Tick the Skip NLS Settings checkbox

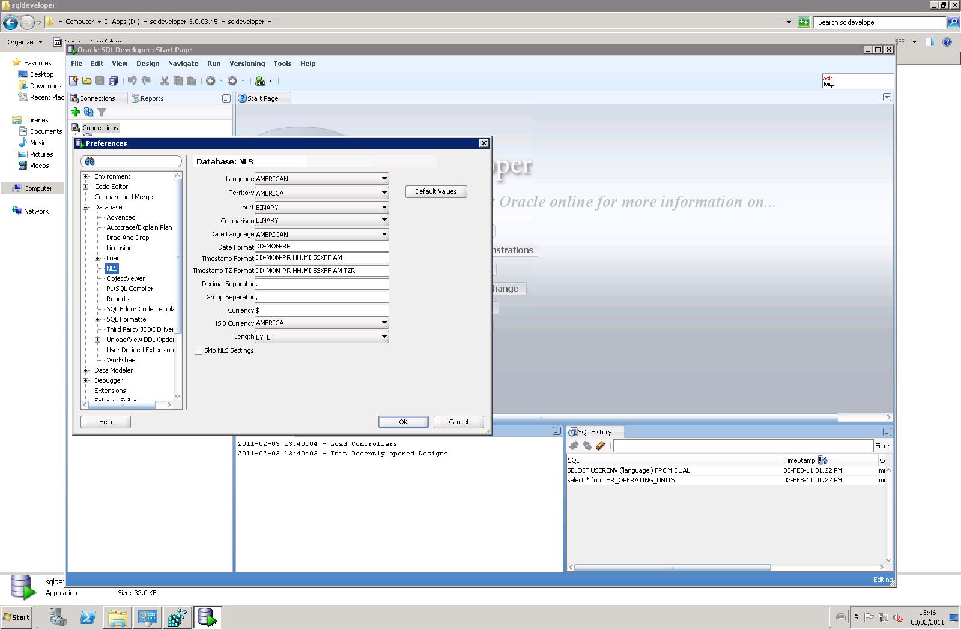(198, 350)
